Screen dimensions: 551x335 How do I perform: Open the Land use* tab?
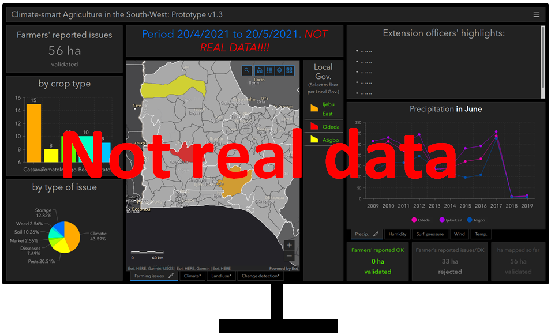click(221, 276)
